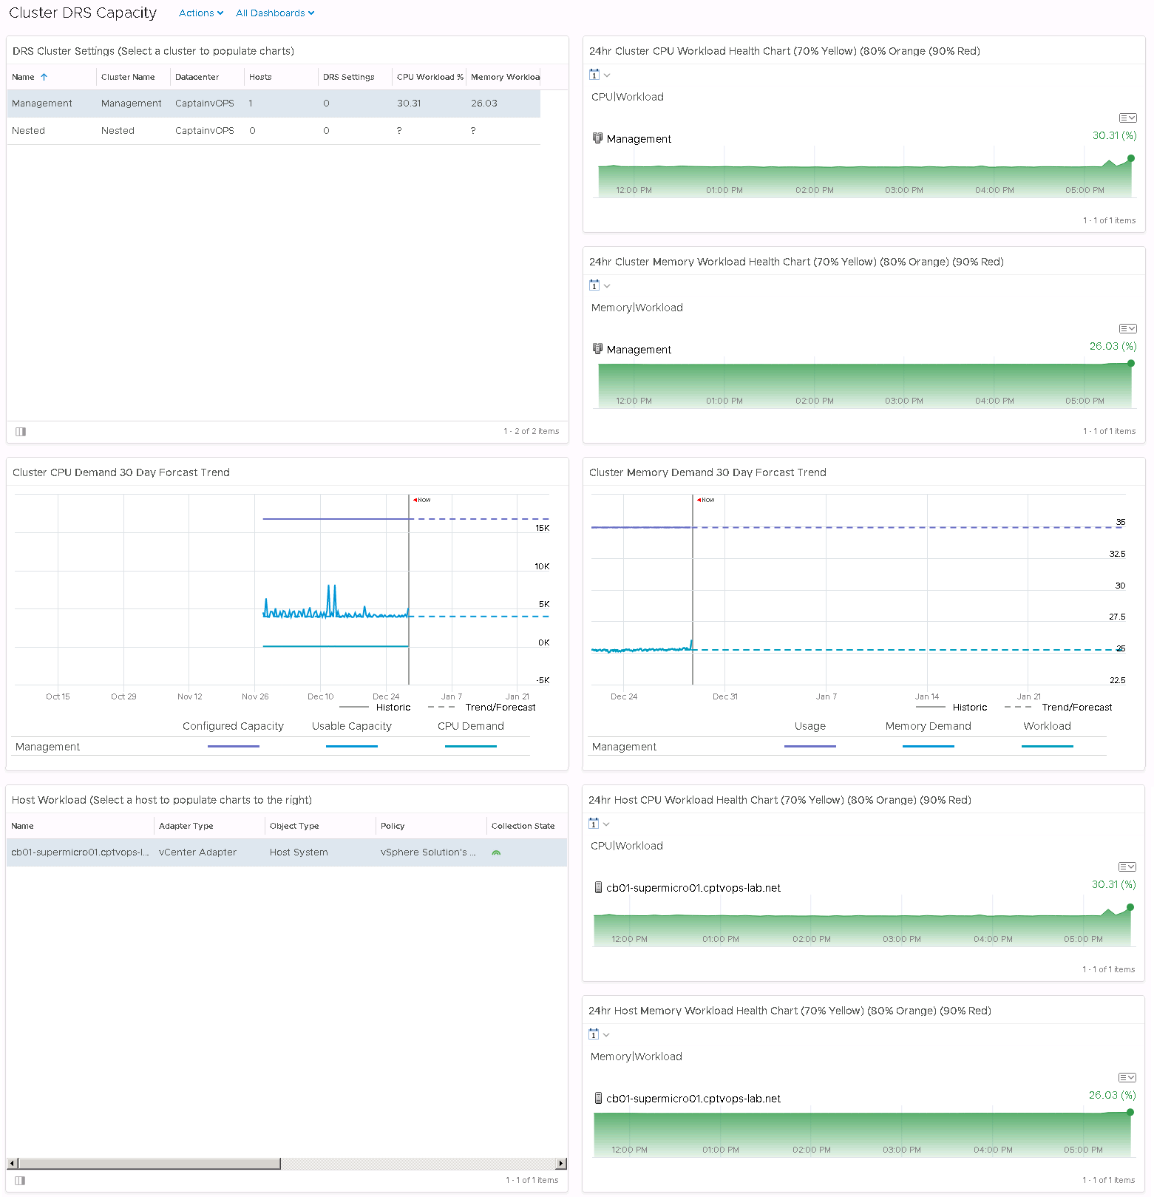Viewport: 1154px width, 1197px height.
Task: Click calendar icon in Cluster Memory Workload chart
Action: [x=594, y=285]
